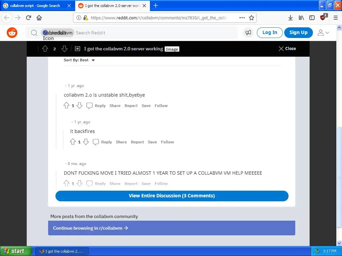Toggle the sidebar view icon
Viewport: 342px width, 256px height.
[x=312, y=18]
